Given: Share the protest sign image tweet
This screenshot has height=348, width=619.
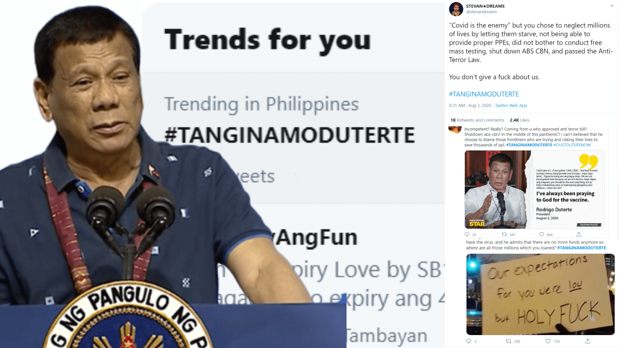Looking at the screenshot, I should tap(588, 341).
